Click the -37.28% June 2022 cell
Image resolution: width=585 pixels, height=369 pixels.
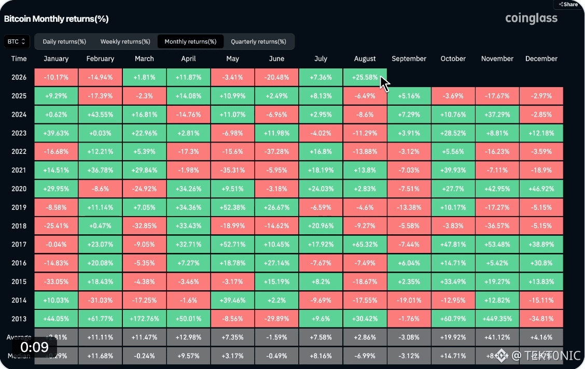click(x=276, y=151)
